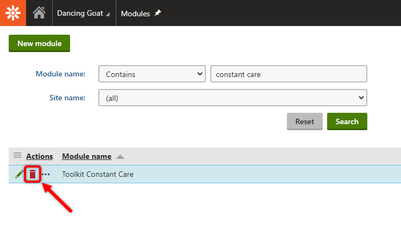Sort by Module name column header
Image resolution: width=401 pixels, height=231 pixels.
pos(87,156)
